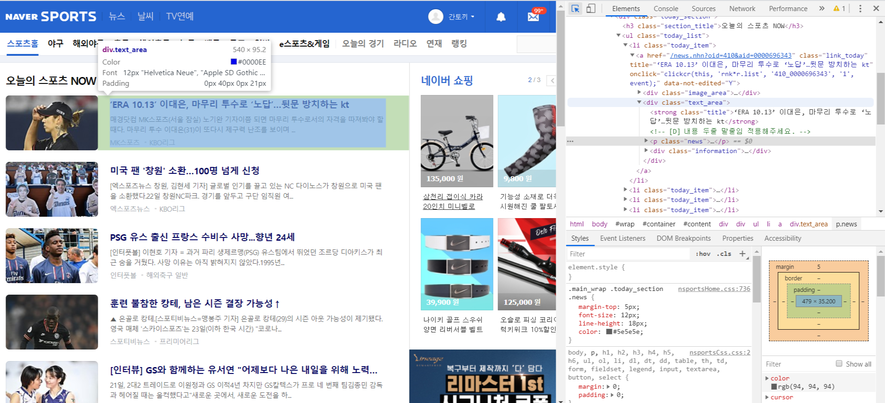The image size is (885, 403).
Task: Open the DevTools three-dot menu
Action: [x=860, y=8]
